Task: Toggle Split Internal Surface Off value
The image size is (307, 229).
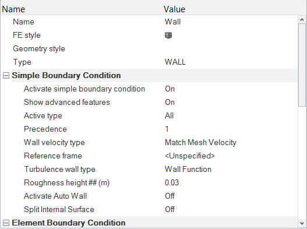Action: [x=170, y=209]
